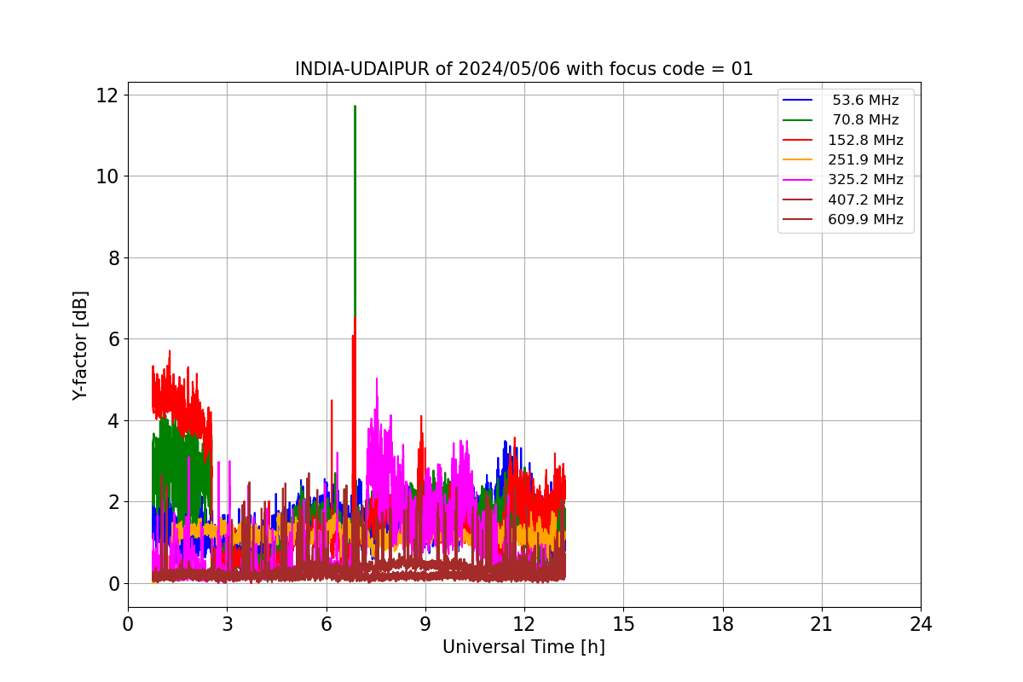The height and width of the screenshot is (682, 1023).
Task: Select the 152.8 MHz legend entry
Action: [843, 140]
